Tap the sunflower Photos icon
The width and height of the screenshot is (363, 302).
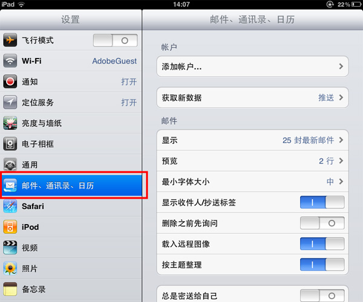tap(10, 268)
